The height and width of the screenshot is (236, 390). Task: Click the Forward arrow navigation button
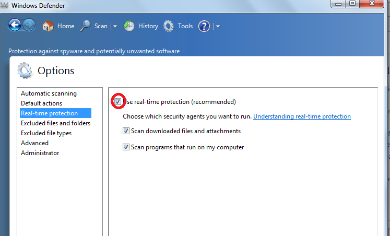(29, 25)
